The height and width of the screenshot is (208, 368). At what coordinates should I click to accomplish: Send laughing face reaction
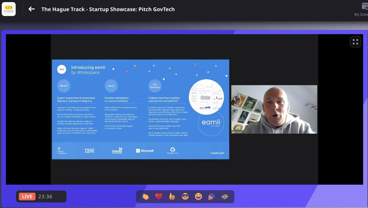(198, 196)
